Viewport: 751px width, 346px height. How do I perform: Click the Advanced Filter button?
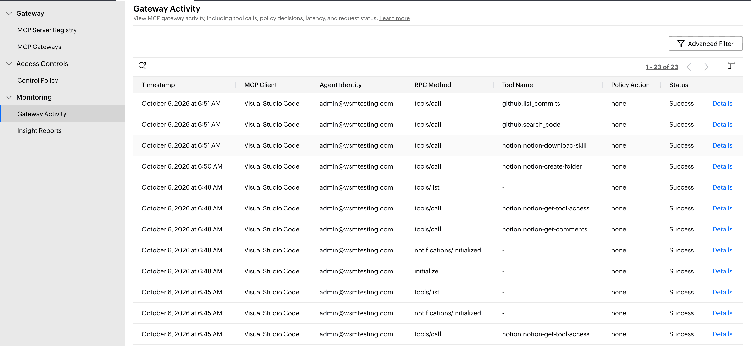coord(705,44)
